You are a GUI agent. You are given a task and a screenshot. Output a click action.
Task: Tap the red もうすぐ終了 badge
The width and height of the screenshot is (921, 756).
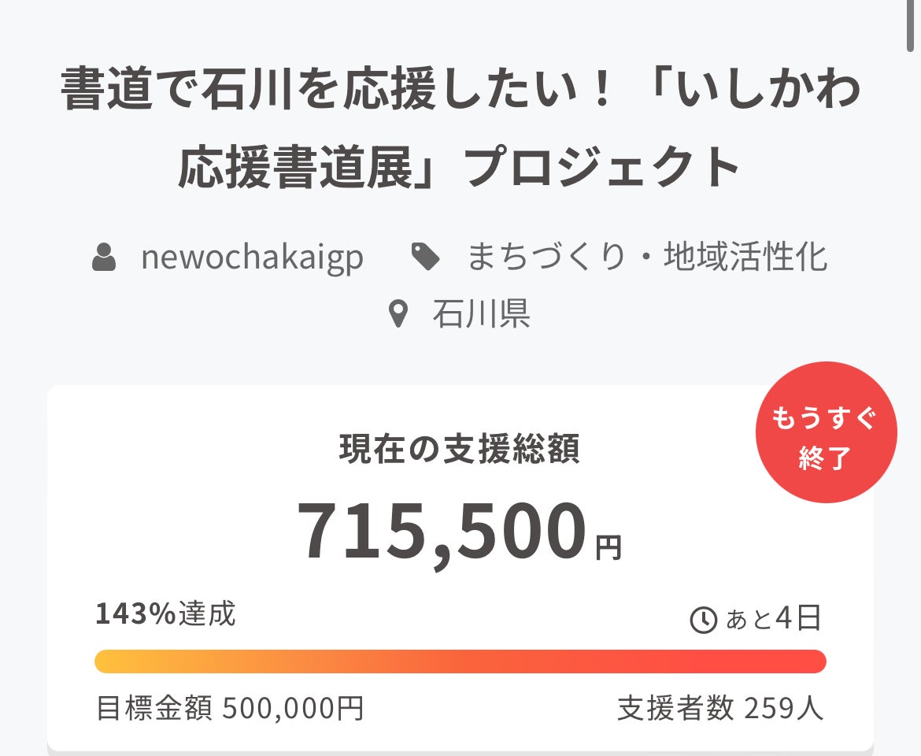coord(826,432)
